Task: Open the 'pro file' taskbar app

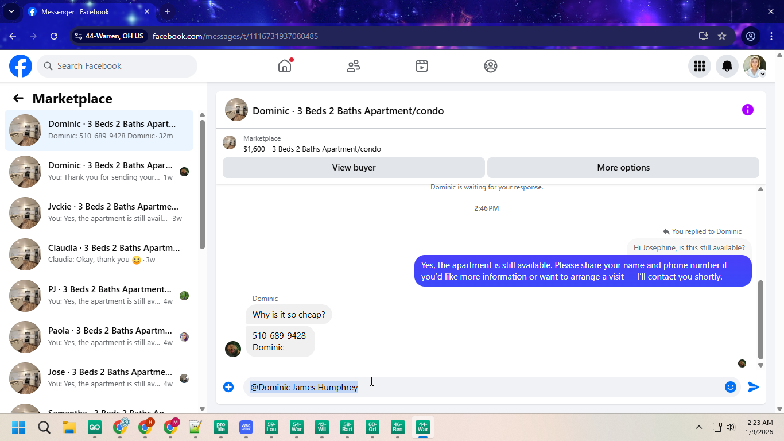Action: (x=221, y=427)
